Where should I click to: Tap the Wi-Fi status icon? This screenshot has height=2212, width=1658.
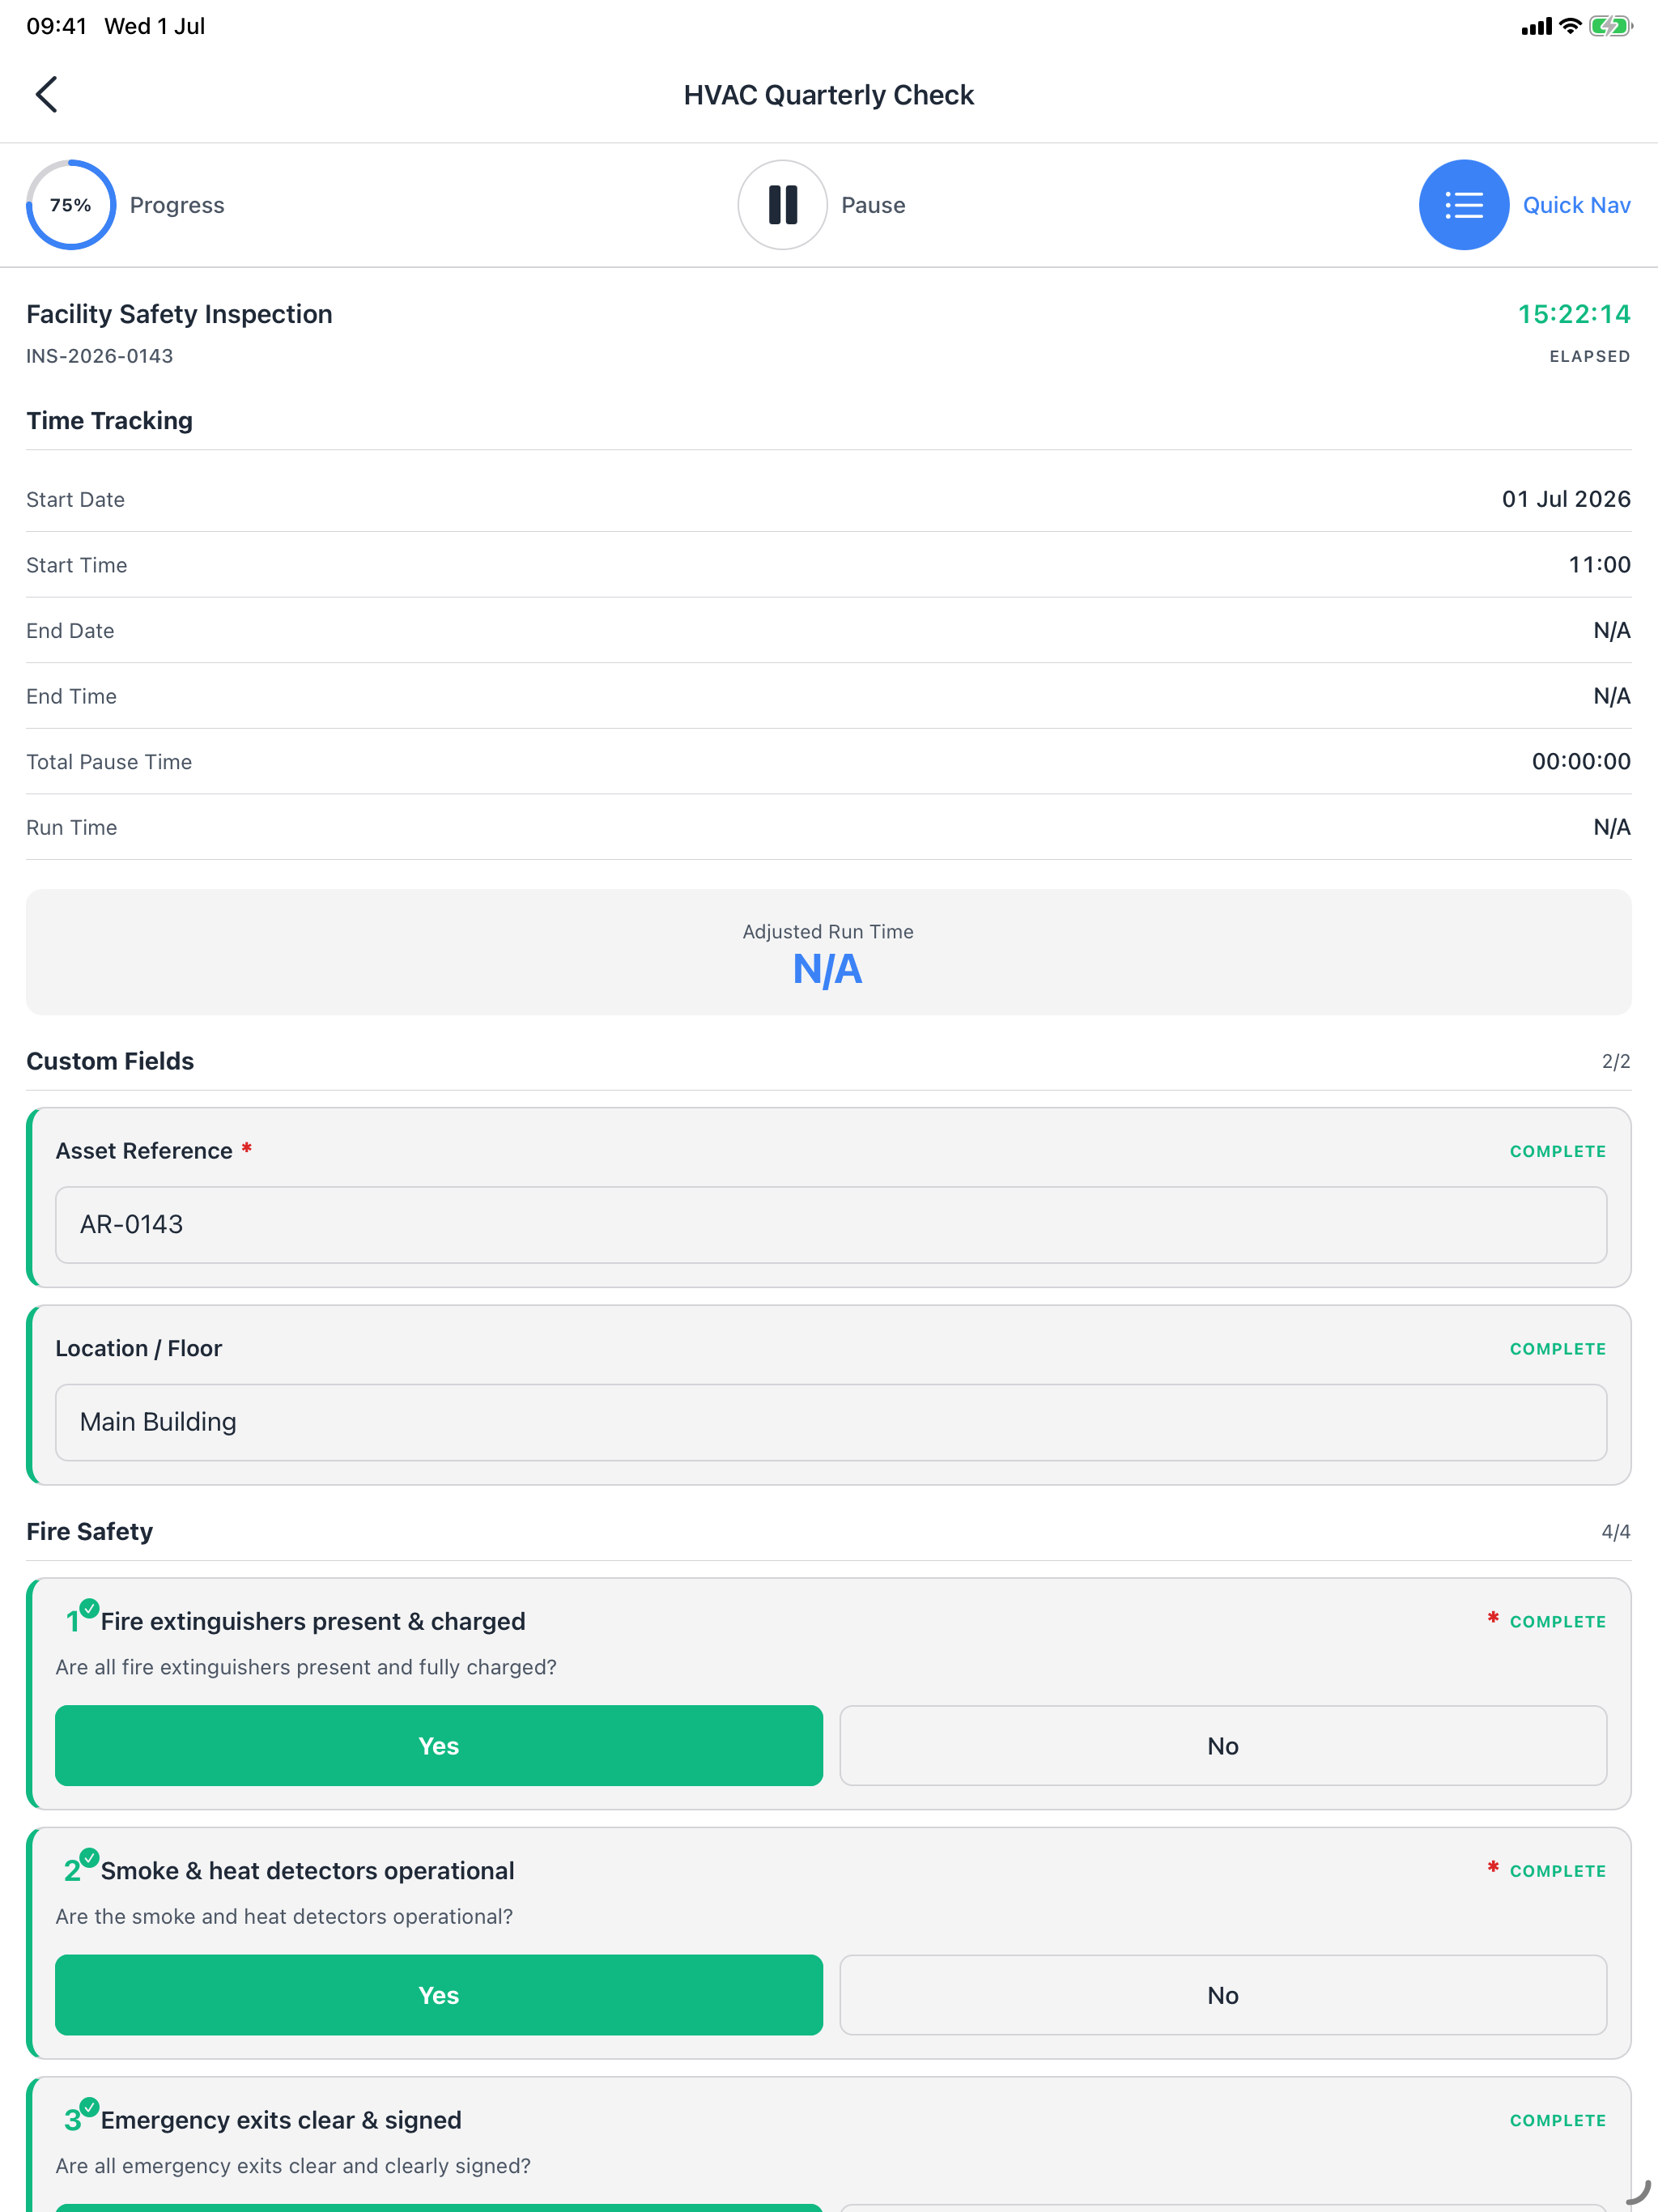(x=1570, y=26)
